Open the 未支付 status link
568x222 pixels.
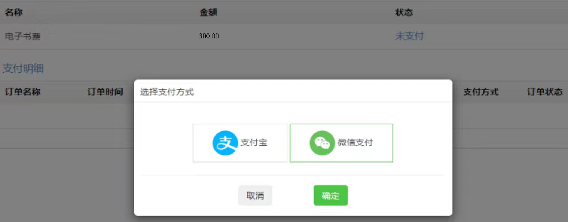pos(409,36)
